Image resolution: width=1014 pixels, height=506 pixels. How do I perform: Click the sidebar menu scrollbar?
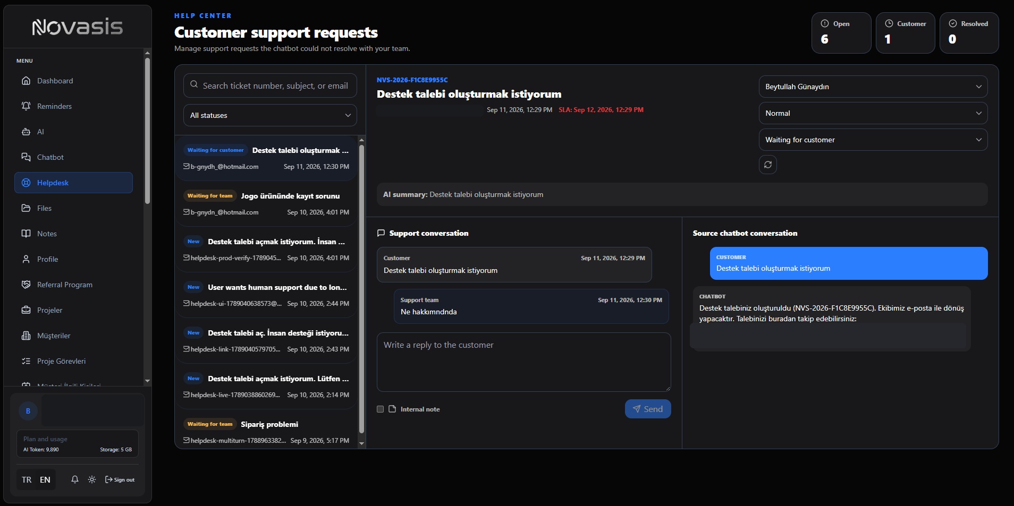tap(147, 130)
